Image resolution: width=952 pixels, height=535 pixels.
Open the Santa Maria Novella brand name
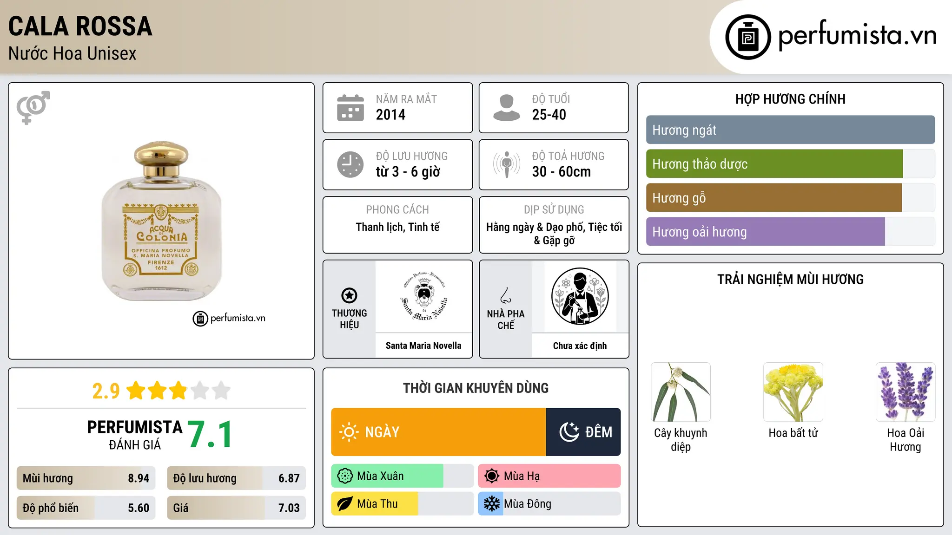tap(423, 346)
